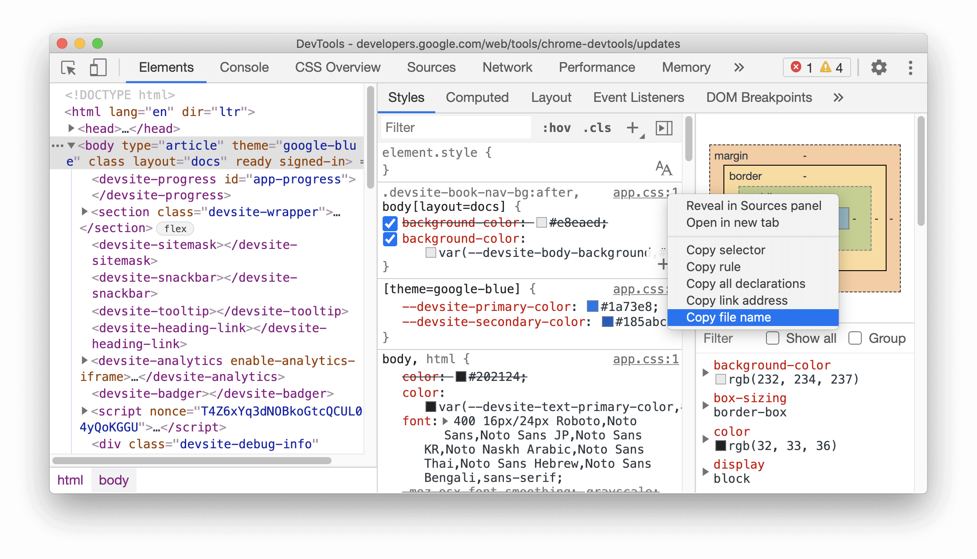Image resolution: width=977 pixels, height=559 pixels.
Task: Enable the Show all computed styles checkbox
Action: pos(772,338)
